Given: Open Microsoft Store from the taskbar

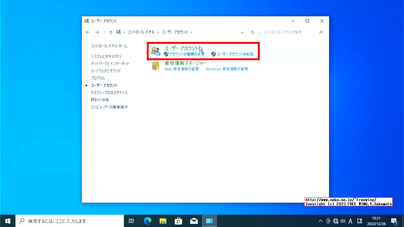Looking at the screenshot, I should click(178, 221).
